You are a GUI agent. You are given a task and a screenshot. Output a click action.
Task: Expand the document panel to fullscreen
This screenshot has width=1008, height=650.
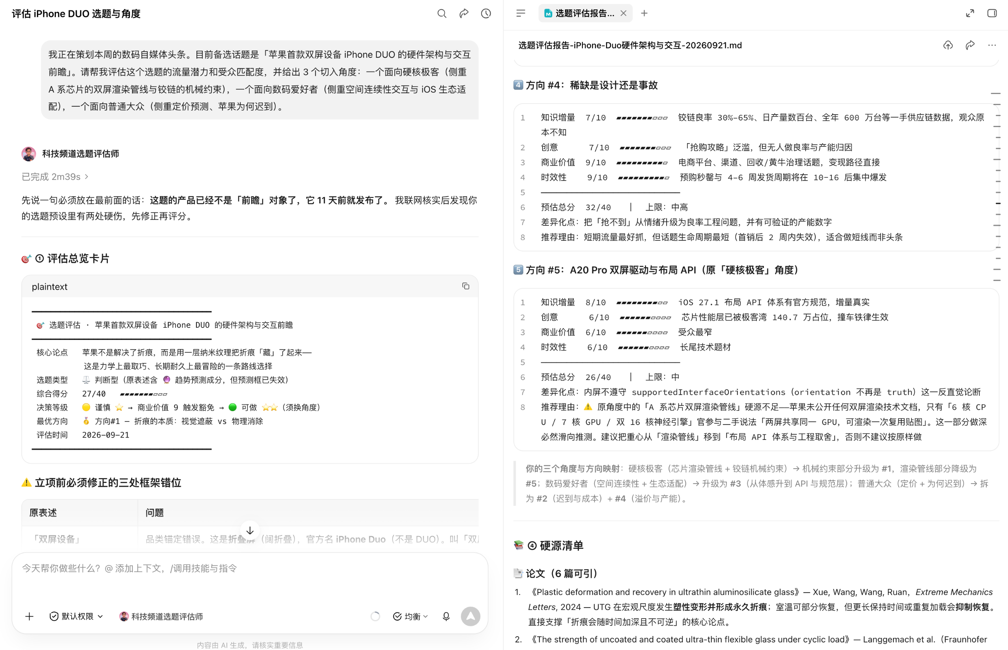(x=970, y=13)
